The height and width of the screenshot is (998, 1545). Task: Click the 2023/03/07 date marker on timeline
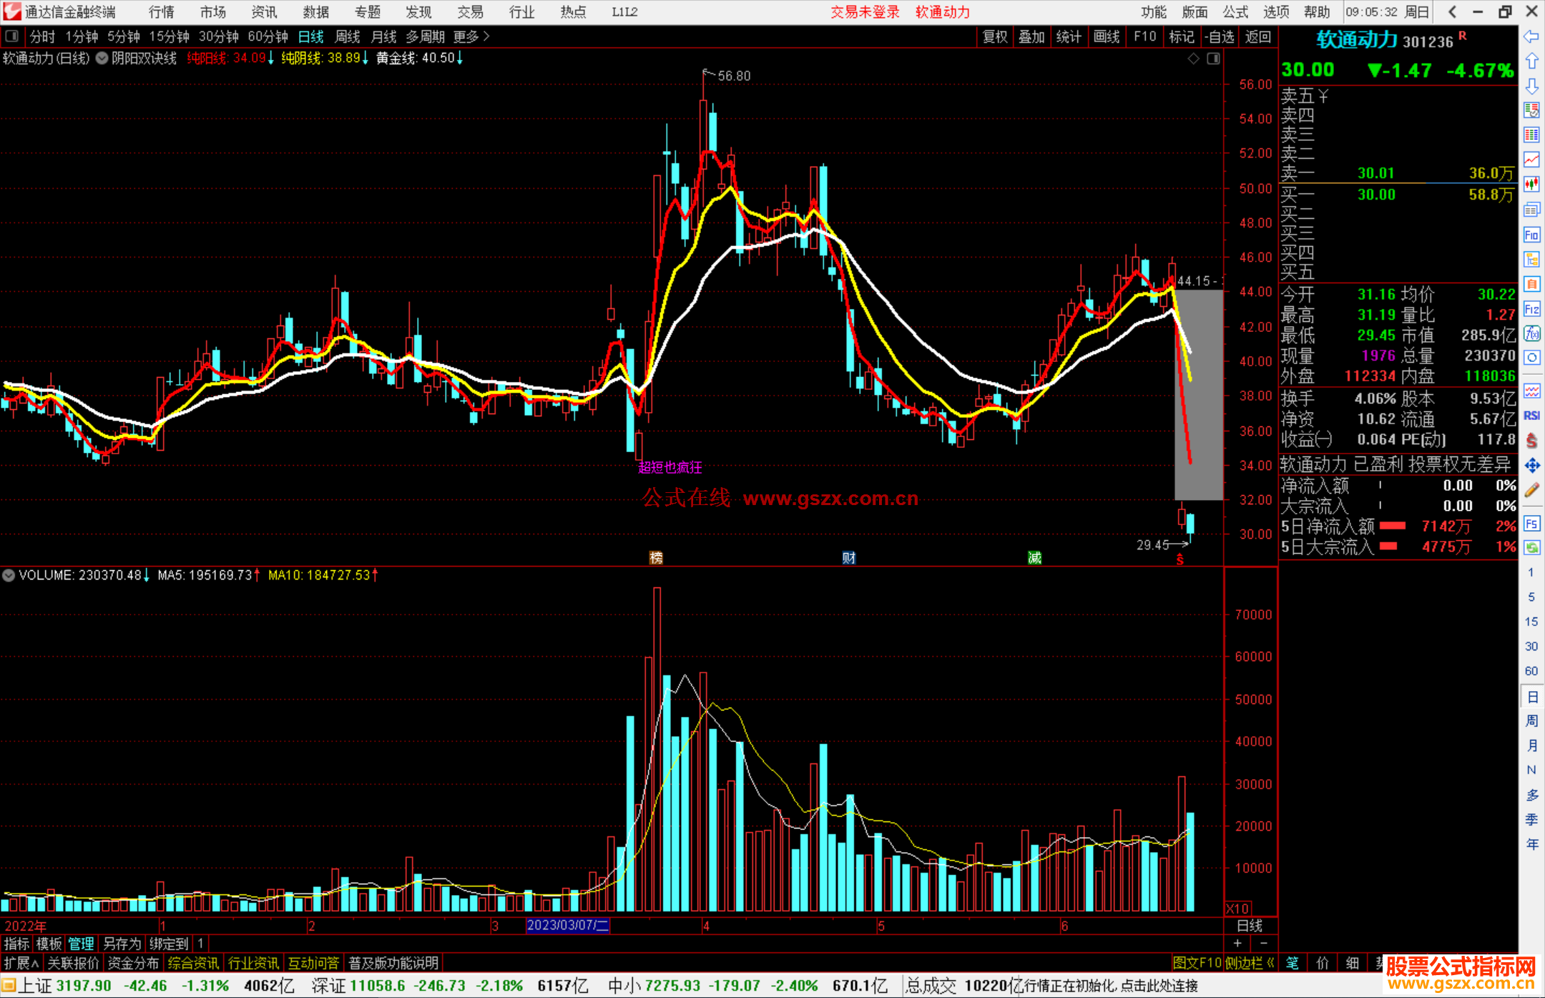point(567,925)
